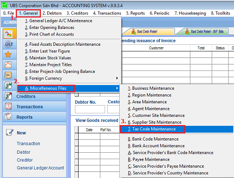This screenshot has width=234, height=178.
Task: Open Tax Code Maintenance
Action: pos(177,129)
